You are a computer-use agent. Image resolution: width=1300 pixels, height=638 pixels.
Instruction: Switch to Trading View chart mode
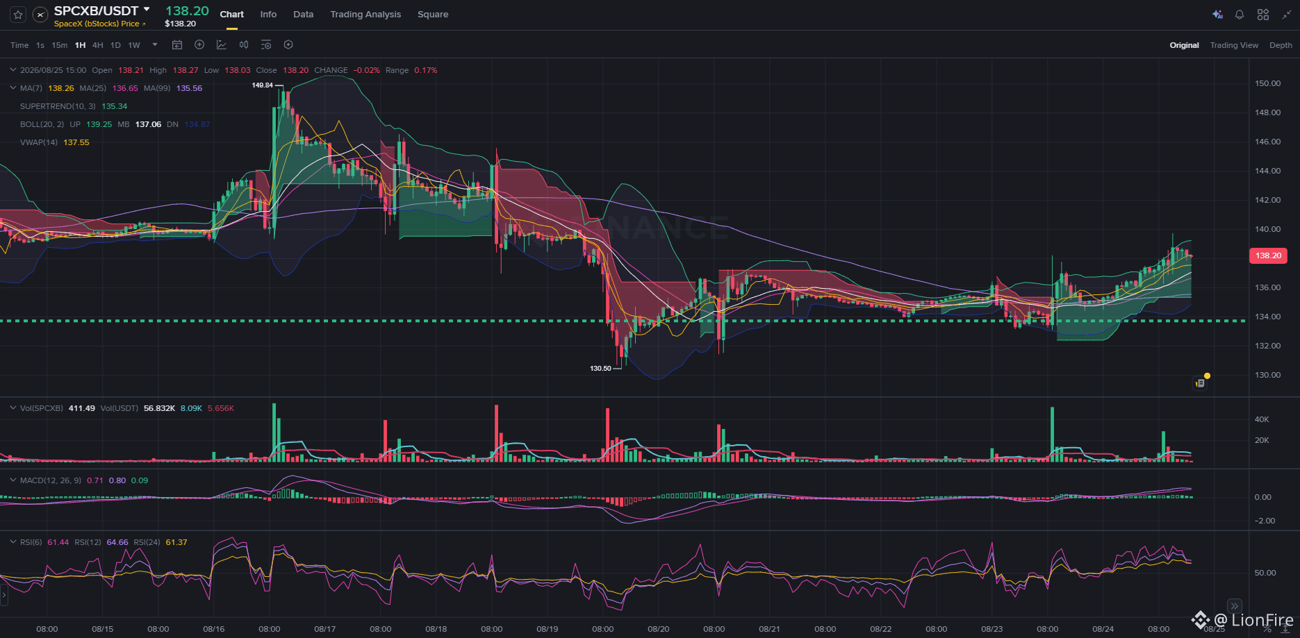pos(1234,45)
